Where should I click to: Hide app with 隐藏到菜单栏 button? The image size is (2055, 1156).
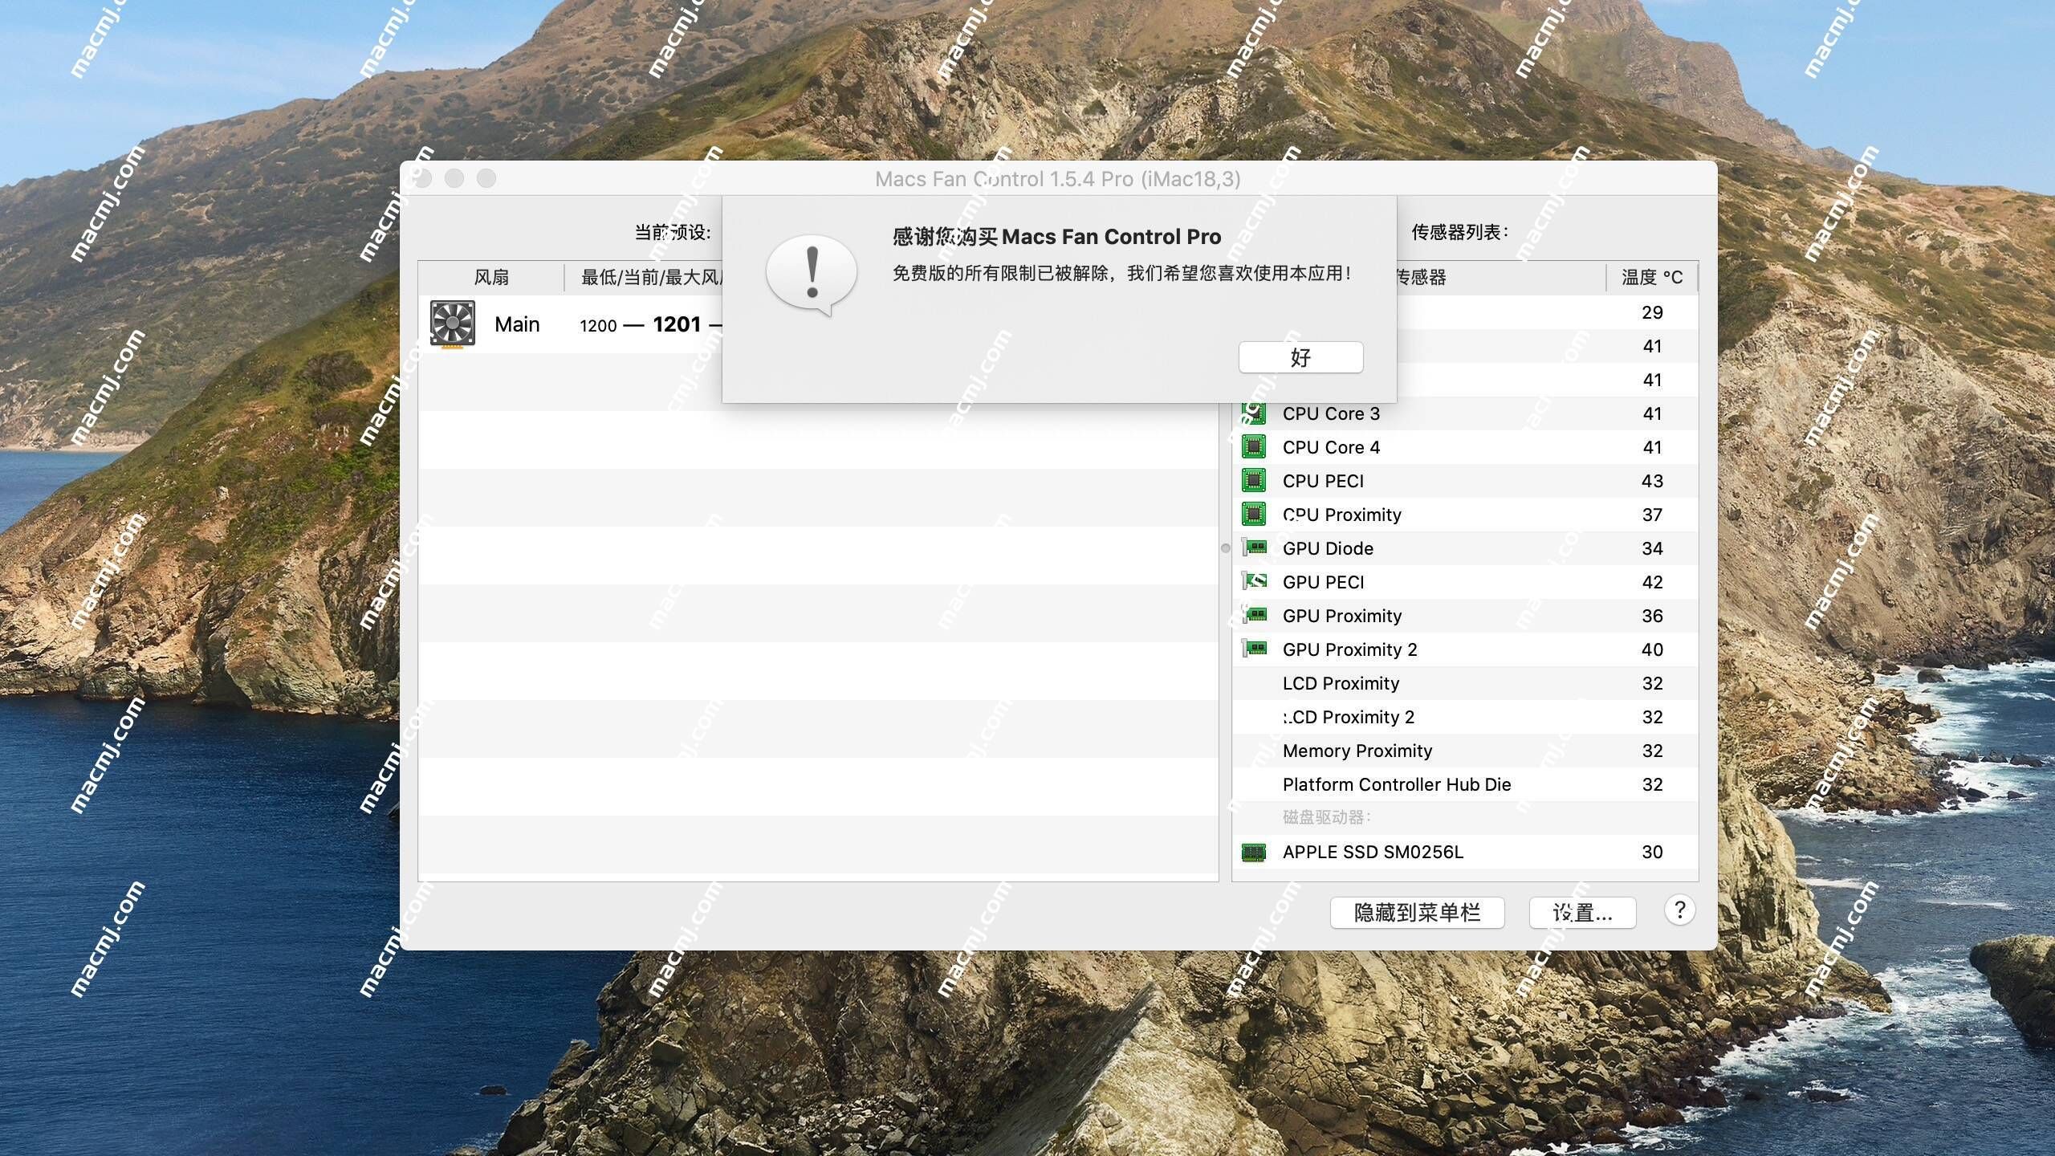1417,913
